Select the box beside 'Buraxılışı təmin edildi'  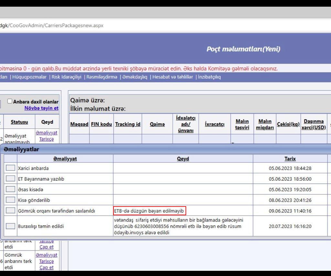[x=10, y=226]
